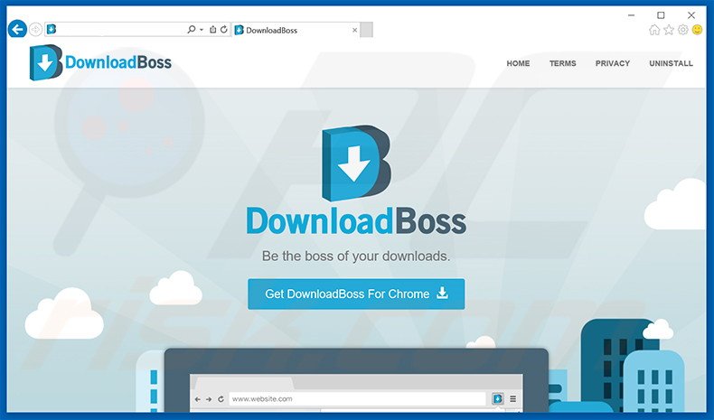Open the TERMS page link
714x420 pixels.
[562, 64]
